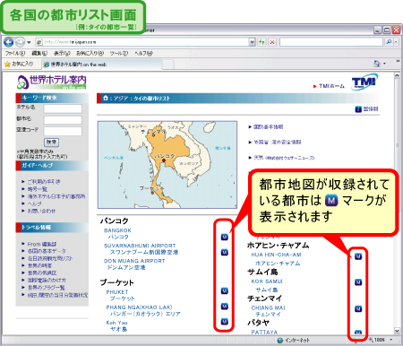Click the magnifier search icon

(x=389, y=42)
